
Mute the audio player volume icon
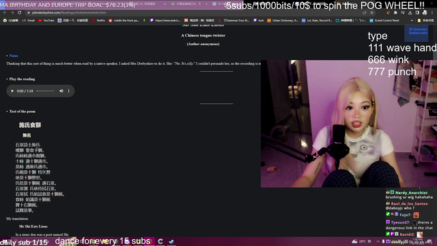point(61,91)
